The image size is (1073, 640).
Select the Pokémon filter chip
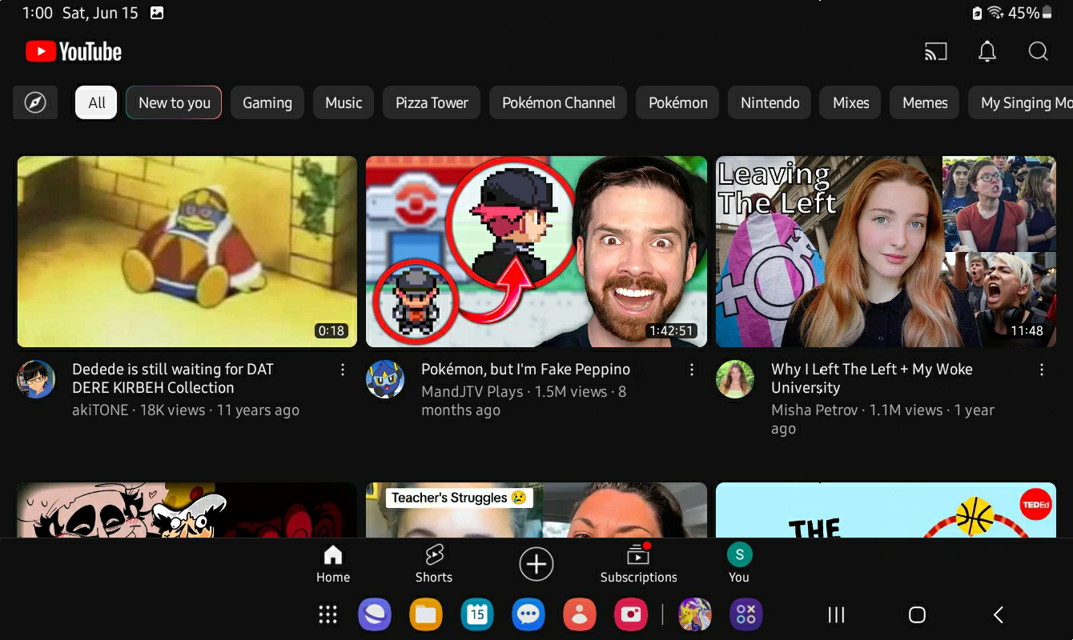click(678, 102)
